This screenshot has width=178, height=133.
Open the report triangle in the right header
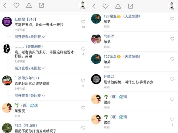118,6
